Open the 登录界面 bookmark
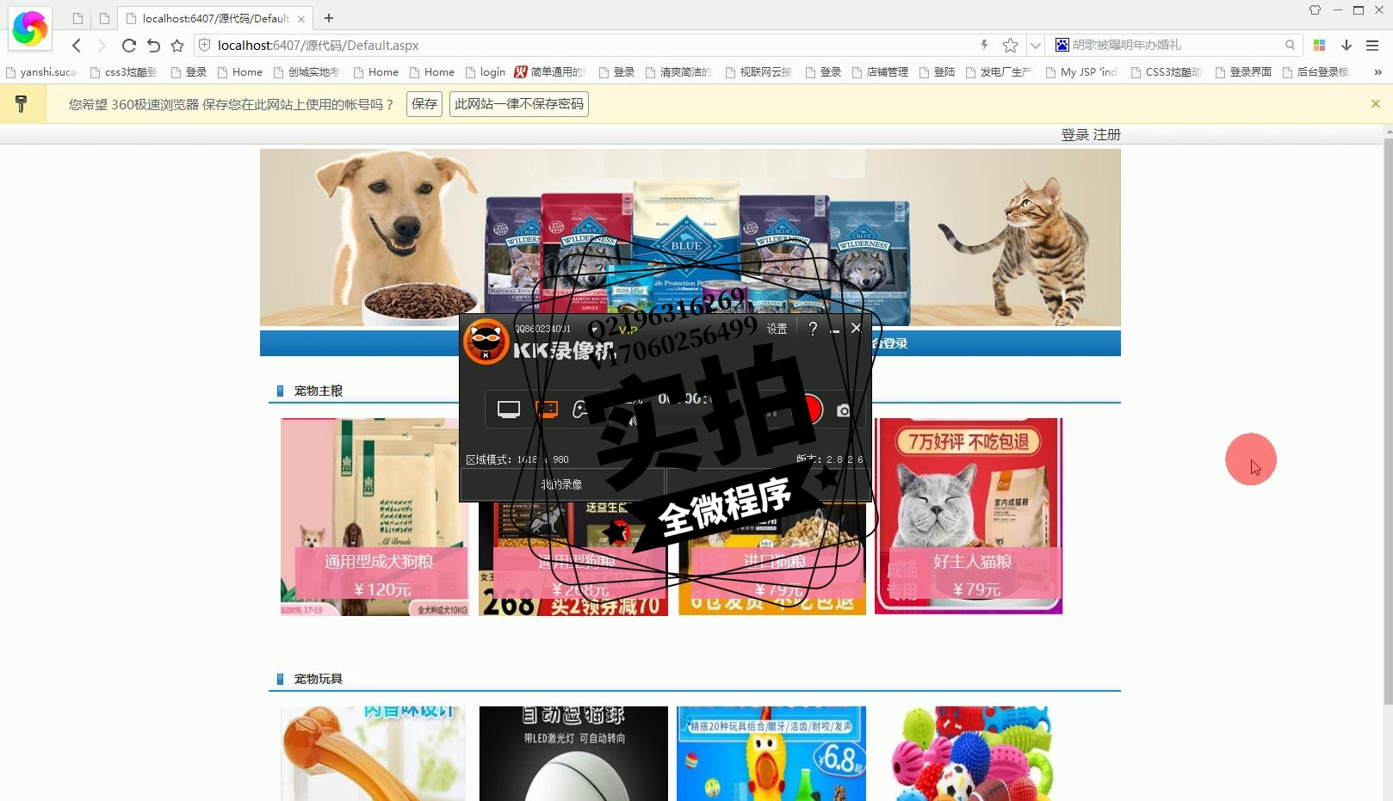The width and height of the screenshot is (1393, 801). click(1243, 72)
